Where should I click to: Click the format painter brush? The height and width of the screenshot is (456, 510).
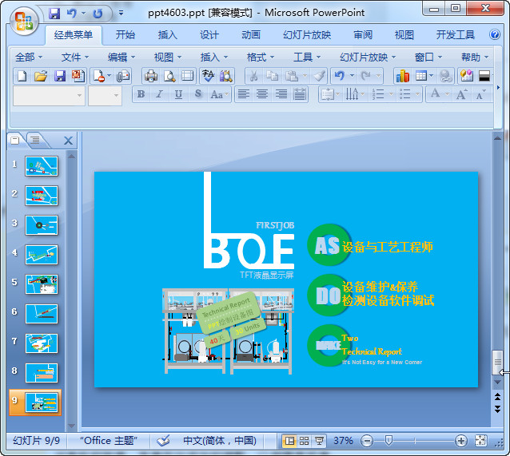320,76
